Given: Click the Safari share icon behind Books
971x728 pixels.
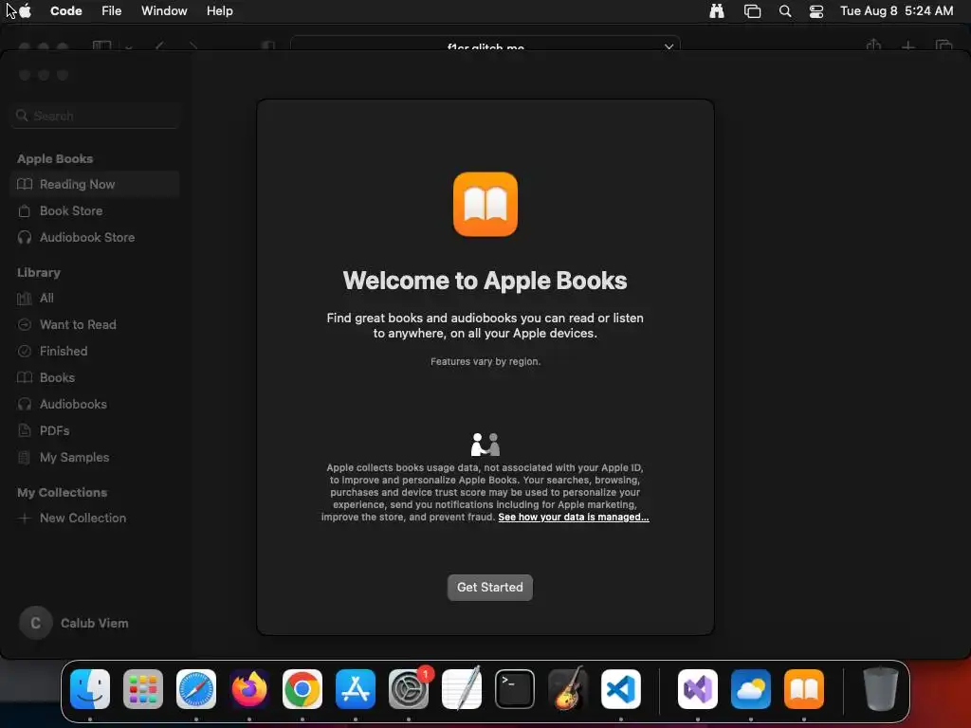Looking at the screenshot, I should point(873,45).
